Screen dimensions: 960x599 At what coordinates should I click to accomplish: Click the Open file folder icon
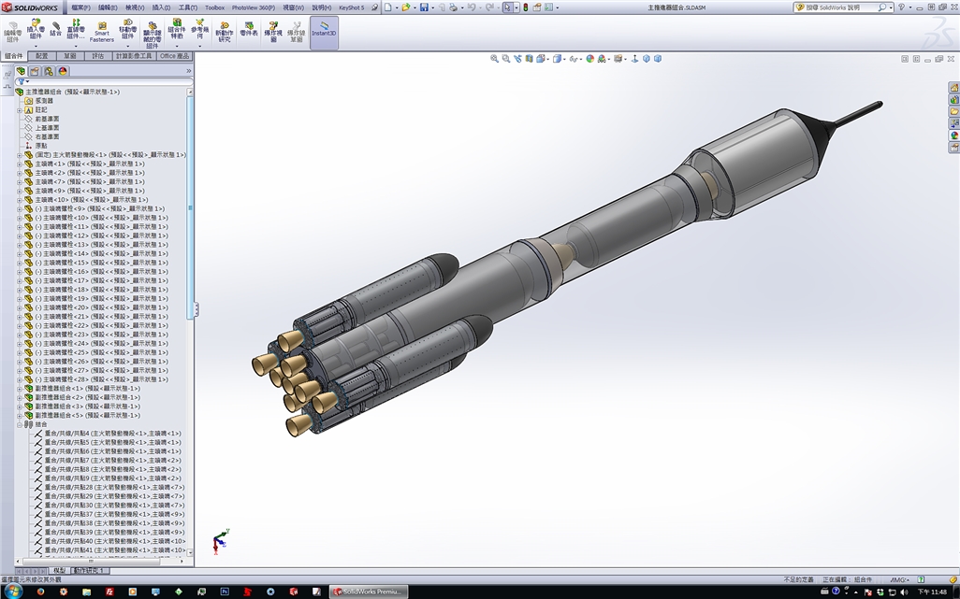click(405, 7)
